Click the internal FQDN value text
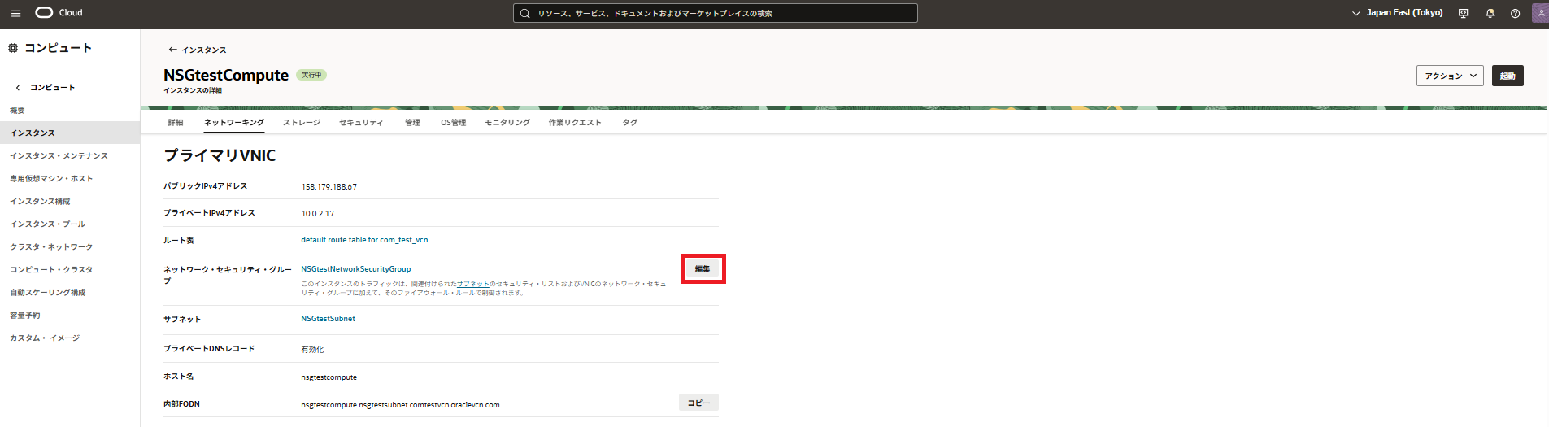The width and height of the screenshot is (1549, 427). point(400,405)
